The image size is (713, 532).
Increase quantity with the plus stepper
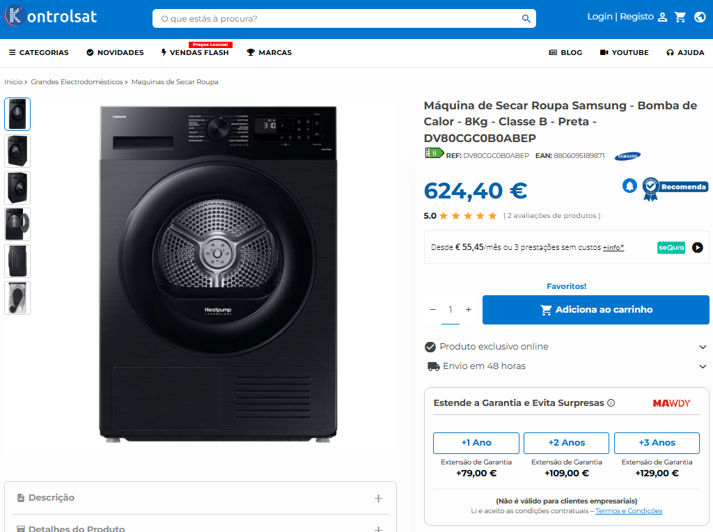tap(469, 310)
